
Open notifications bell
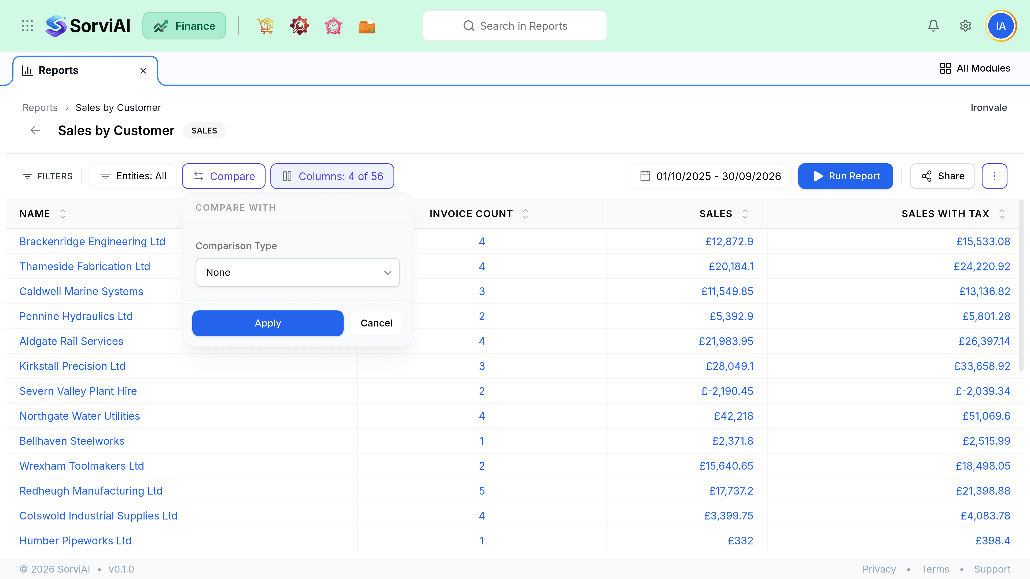pos(933,26)
